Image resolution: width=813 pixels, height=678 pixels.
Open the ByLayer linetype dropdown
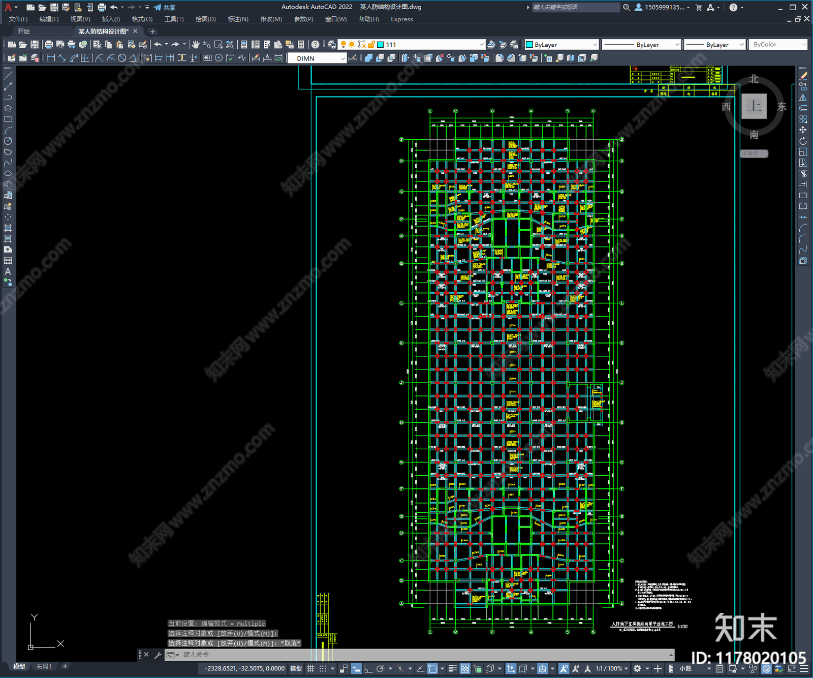coord(641,45)
